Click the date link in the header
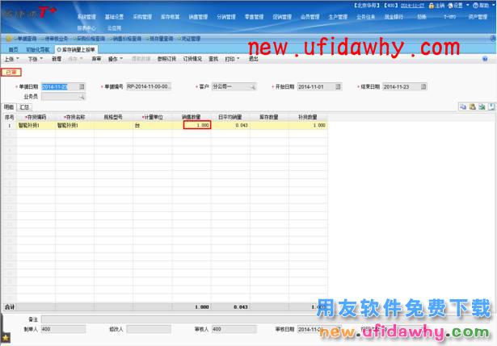Screen dimensions: 497x346 412,6
